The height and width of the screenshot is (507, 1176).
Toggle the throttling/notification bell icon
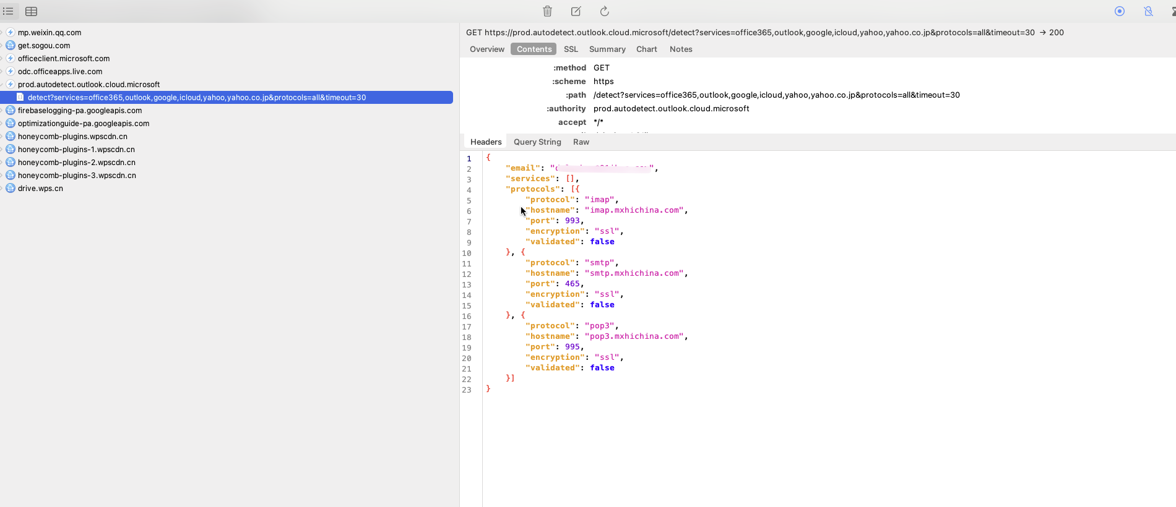1149,11
